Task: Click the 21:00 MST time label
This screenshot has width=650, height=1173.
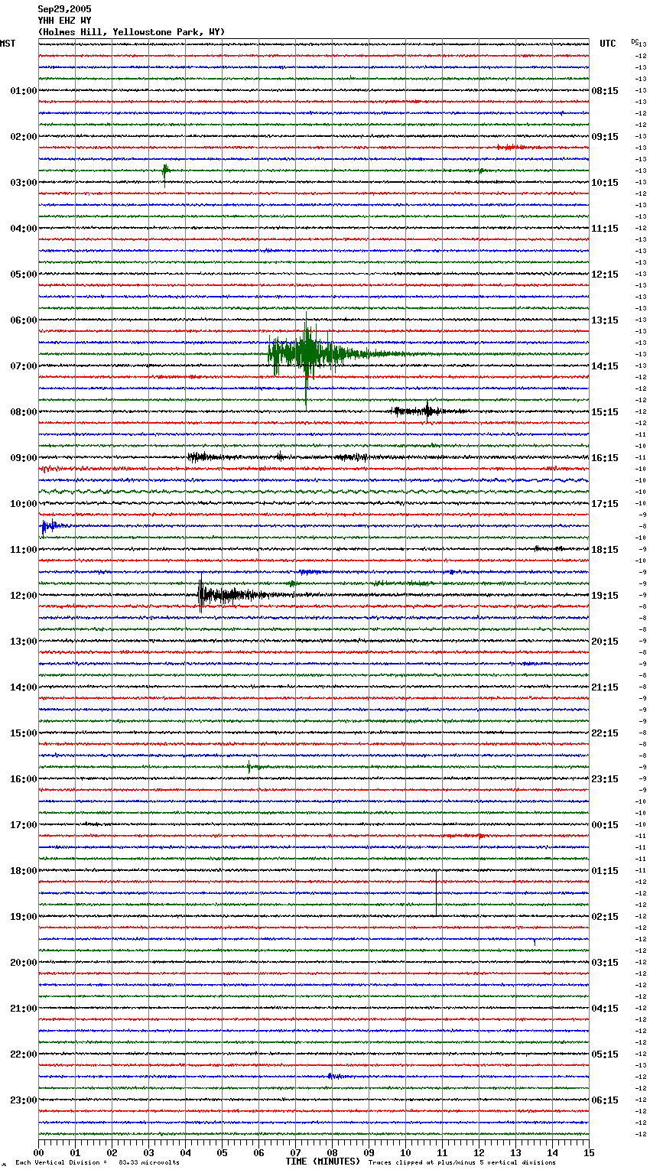Action: pos(24,1009)
